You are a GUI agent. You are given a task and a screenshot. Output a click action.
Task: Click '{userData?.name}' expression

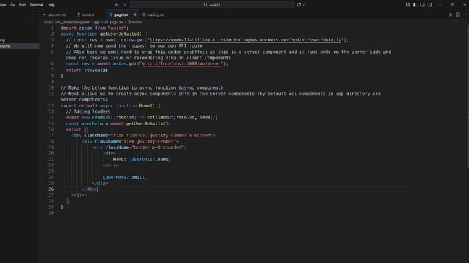(x=150, y=159)
